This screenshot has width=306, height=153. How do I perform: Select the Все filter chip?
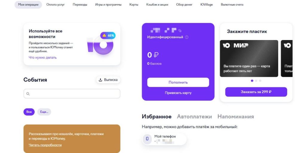click(x=29, y=112)
